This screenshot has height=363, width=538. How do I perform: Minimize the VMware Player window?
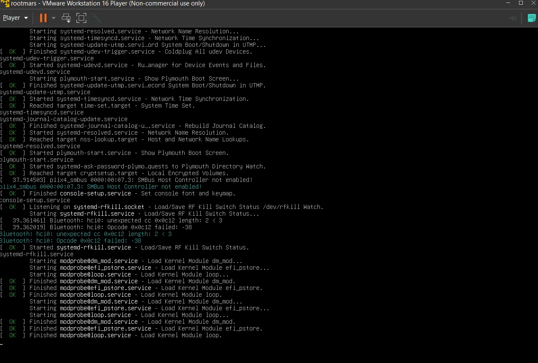pos(507,3)
